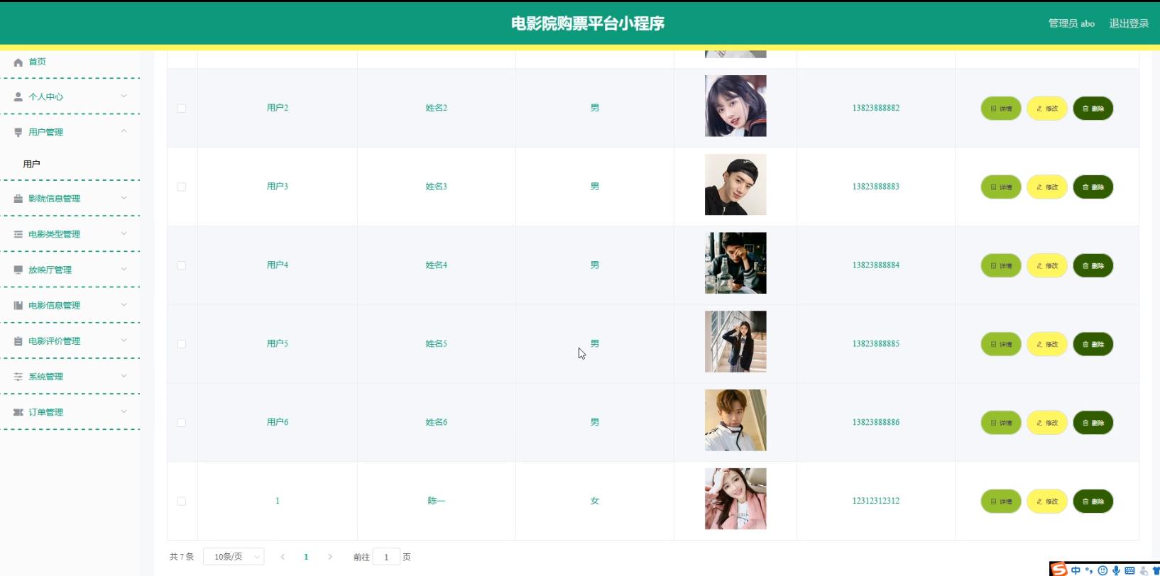Open avatar photo of 用户2

(735, 106)
